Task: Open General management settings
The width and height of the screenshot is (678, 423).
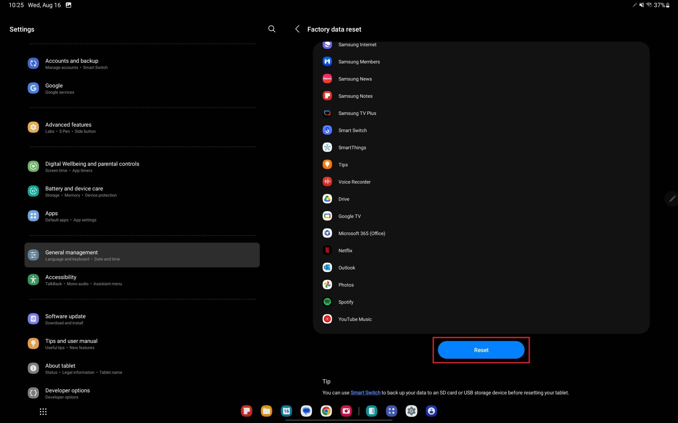Action: coord(142,255)
